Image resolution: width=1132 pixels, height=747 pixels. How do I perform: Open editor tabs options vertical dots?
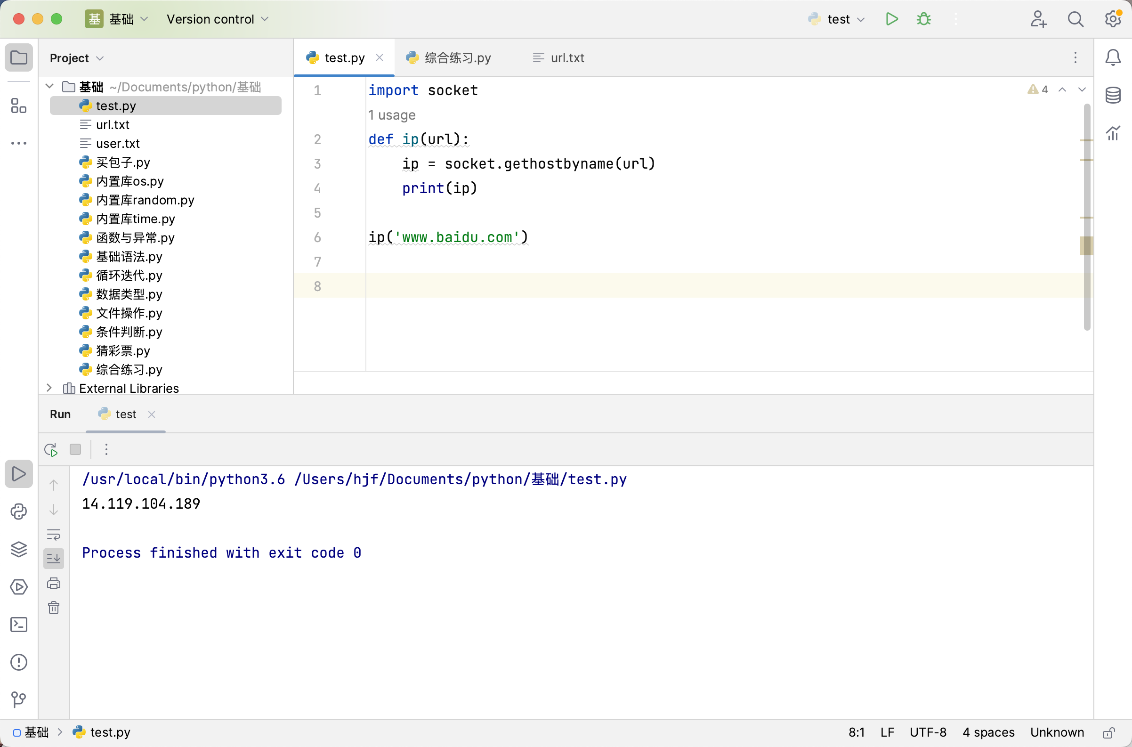tap(1075, 57)
